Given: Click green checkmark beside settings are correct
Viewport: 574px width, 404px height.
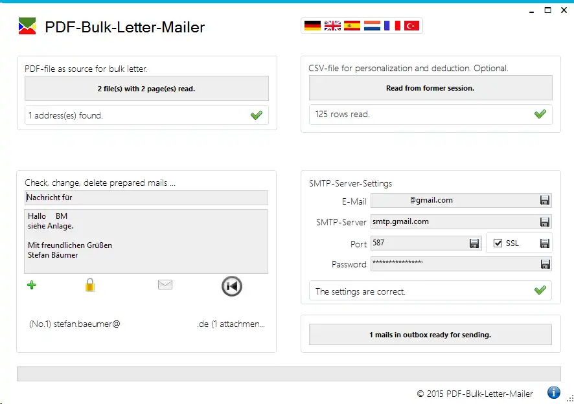Looking at the screenshot, I should 540,290.
